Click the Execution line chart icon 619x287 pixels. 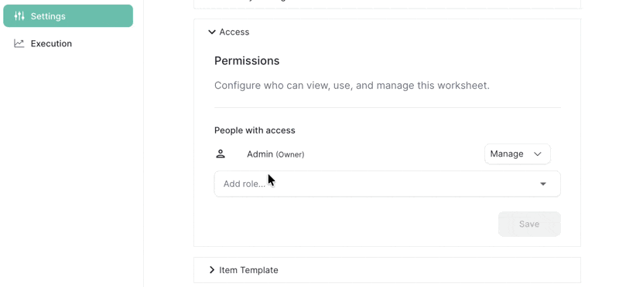(19, 43)
